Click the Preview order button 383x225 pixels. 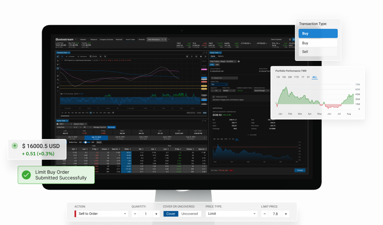300,170
